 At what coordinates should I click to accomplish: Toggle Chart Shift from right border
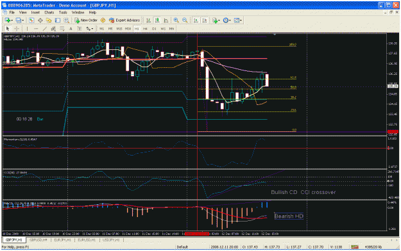[205, 20]
